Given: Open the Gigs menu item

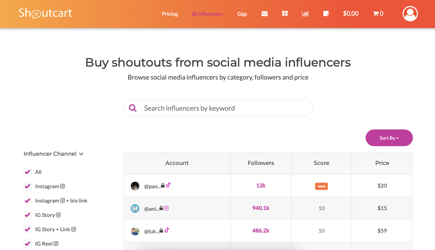Looking at the screenshot, I should click(x=242, y=14).
